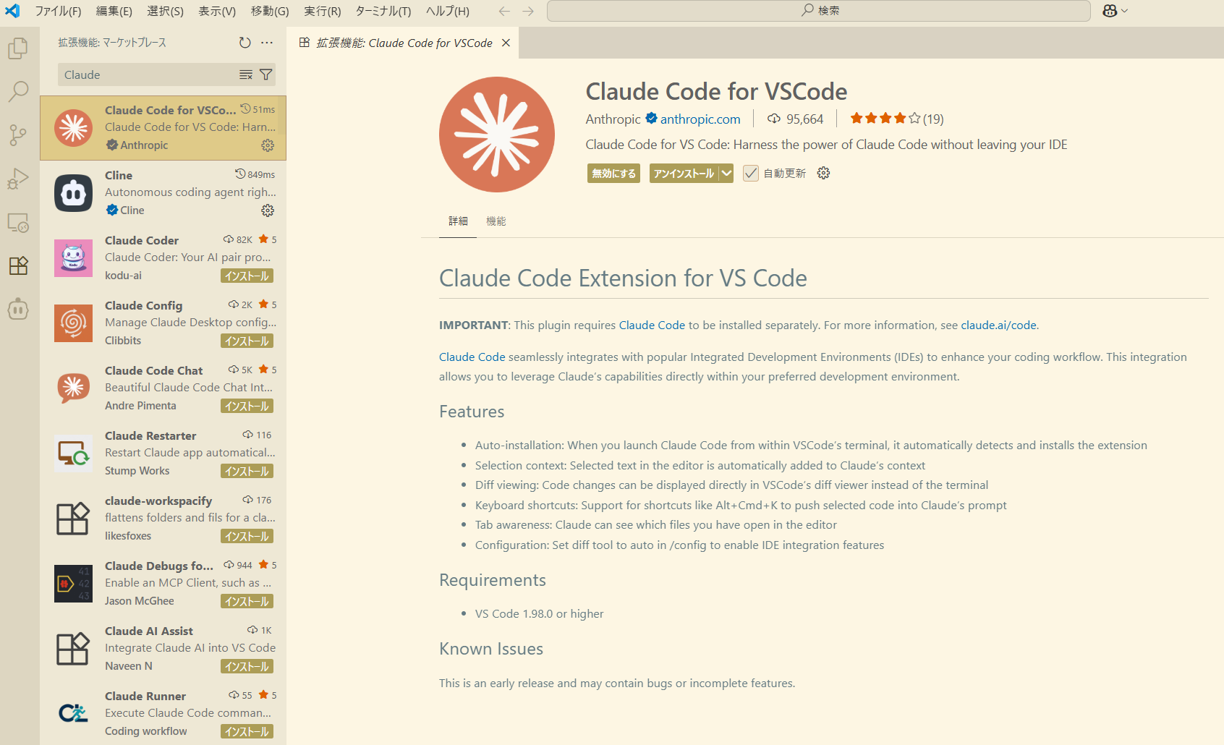
Task: Toggle the auto update checkbox
Action: click(751, 173)
